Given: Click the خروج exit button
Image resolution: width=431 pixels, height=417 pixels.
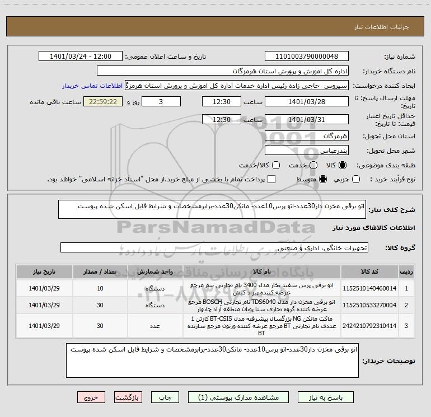Looking at the screenshot, I should tap(91, 397).
